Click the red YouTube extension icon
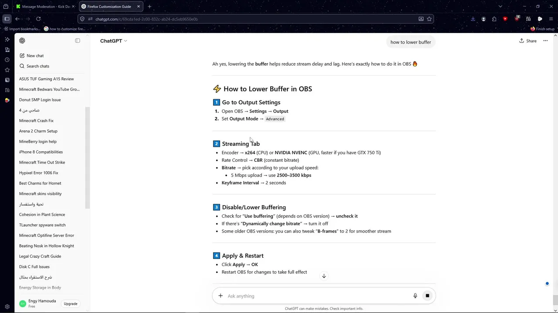The height and width of the screenshot is (313, 558). 505,19
